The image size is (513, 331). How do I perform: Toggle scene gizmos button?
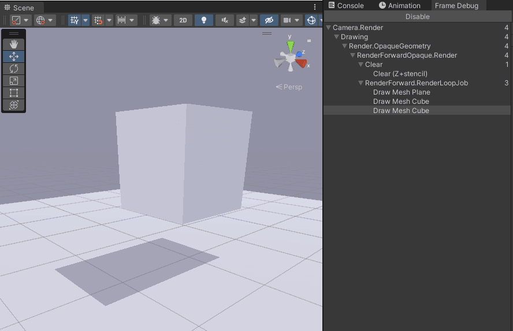[311, 20]
